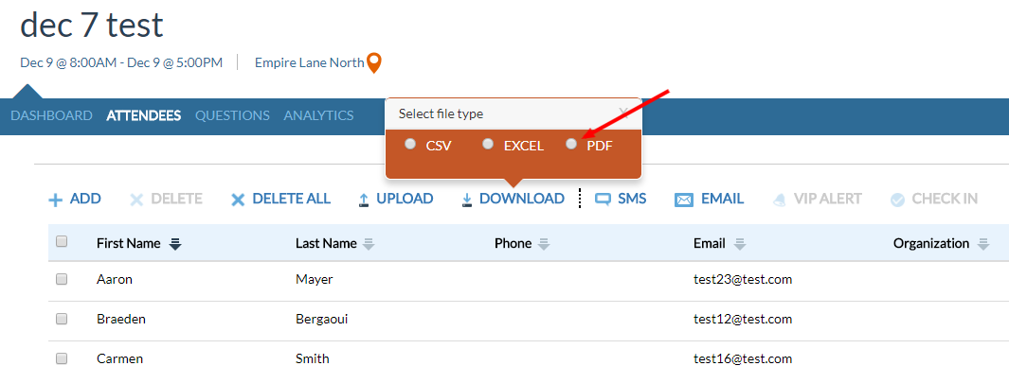Tick the select-all checkbox in header

pyautogui.click(x=62, y=241)
